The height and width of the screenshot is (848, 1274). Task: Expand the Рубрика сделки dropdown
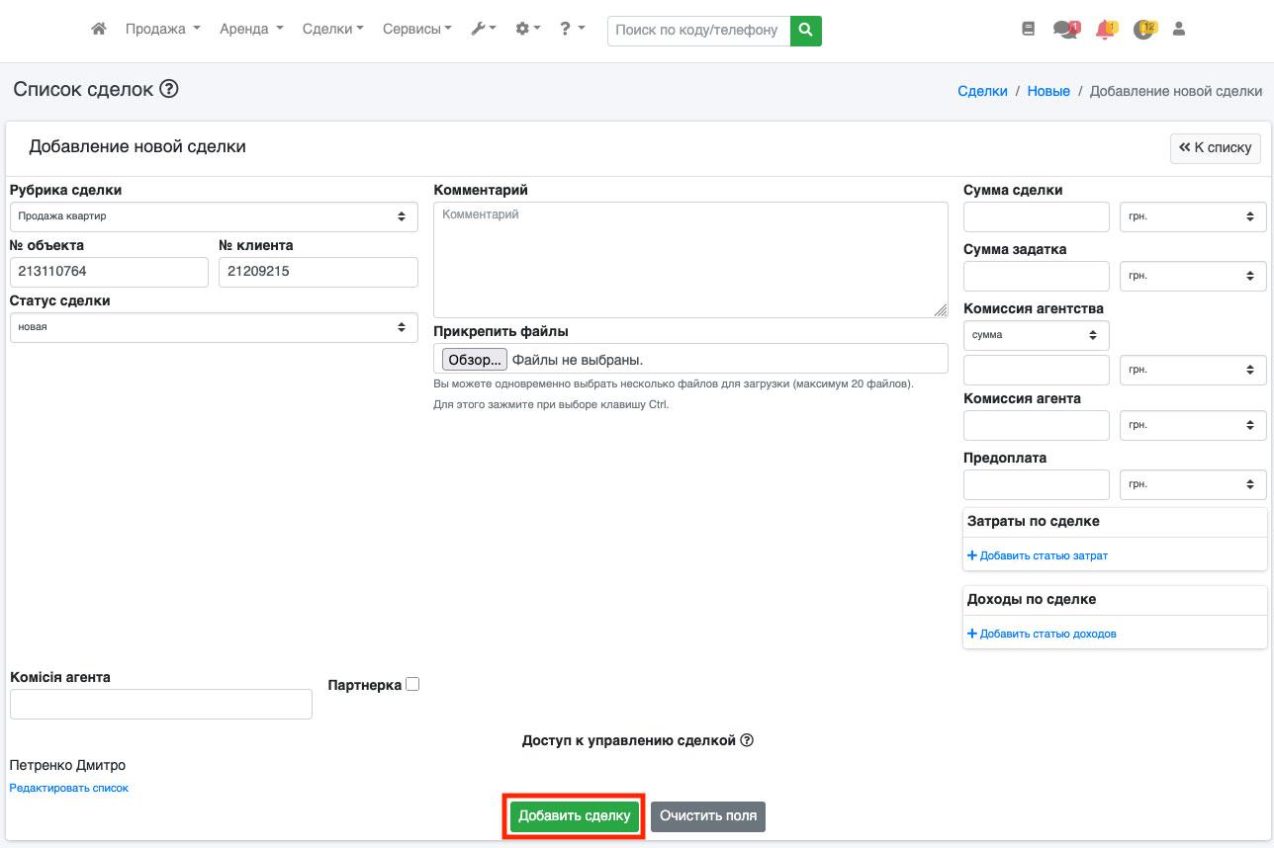(214, 216)
